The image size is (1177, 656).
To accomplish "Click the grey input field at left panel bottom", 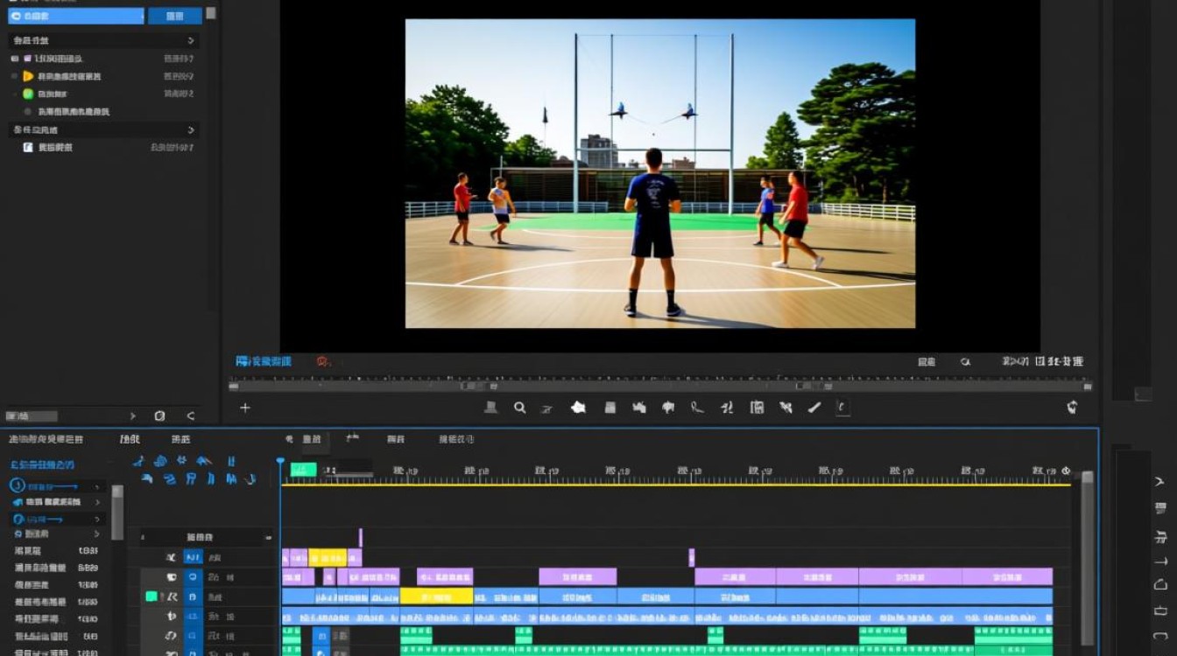I will point(32,416).
